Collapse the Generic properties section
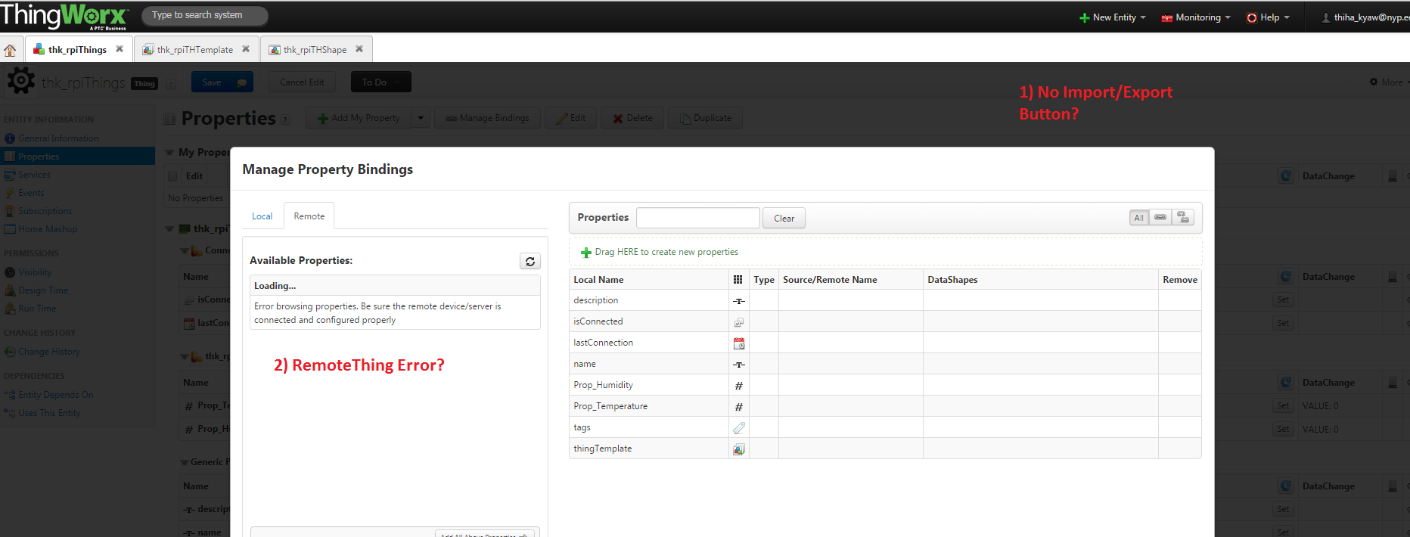Viewport: 1410px width, 537px height. click(184, 462)
